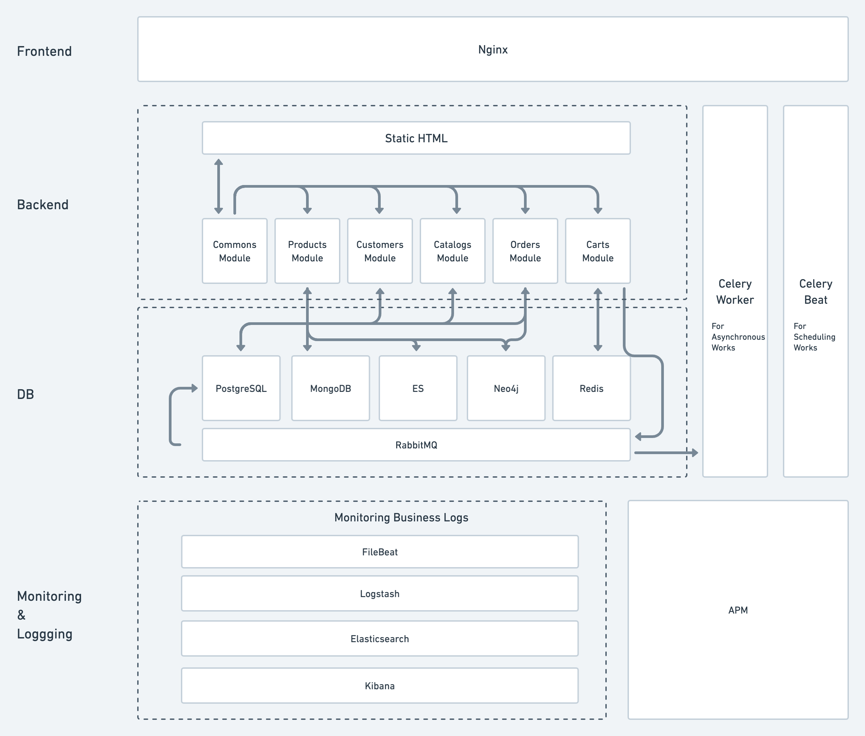Screen dimensions: 865x736
Task: Select the Catalogs Module box
Action: (452, 251)
